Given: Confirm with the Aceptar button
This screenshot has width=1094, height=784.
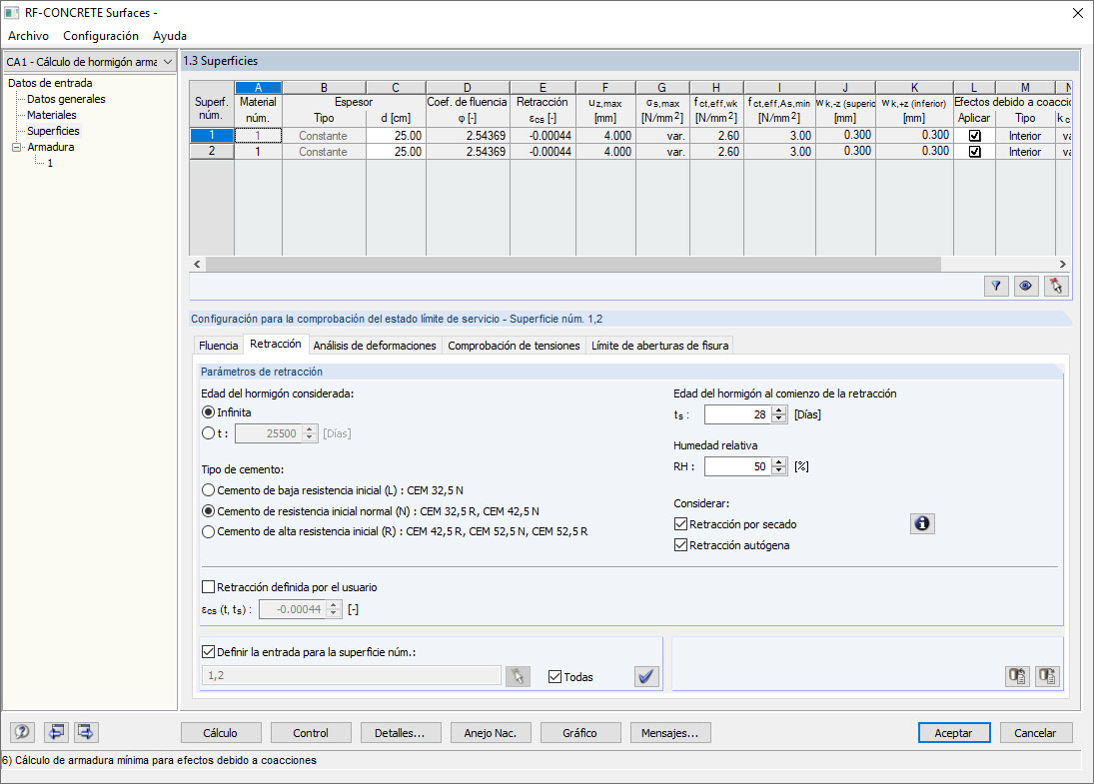Looking at the screenshot, I should [954, 732].
